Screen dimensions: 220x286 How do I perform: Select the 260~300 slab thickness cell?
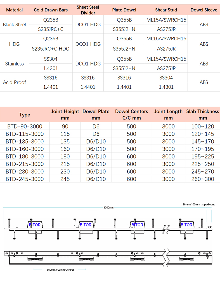[203, 179]
